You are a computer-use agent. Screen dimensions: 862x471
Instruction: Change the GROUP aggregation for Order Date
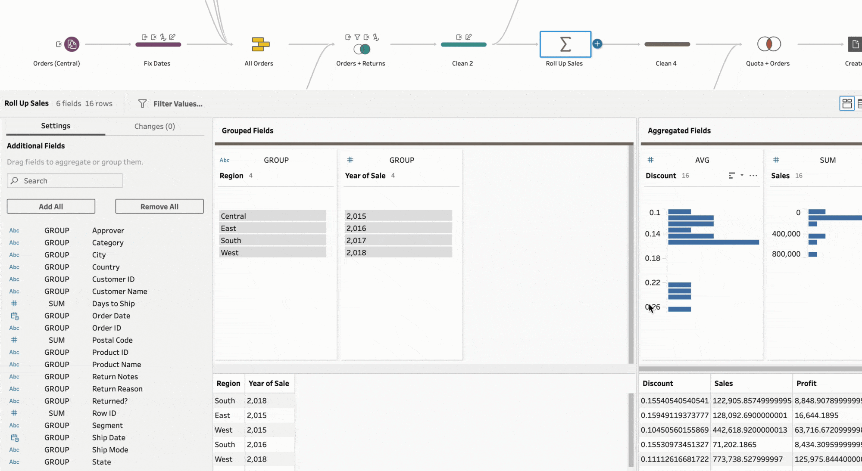[x=56, y=316]
